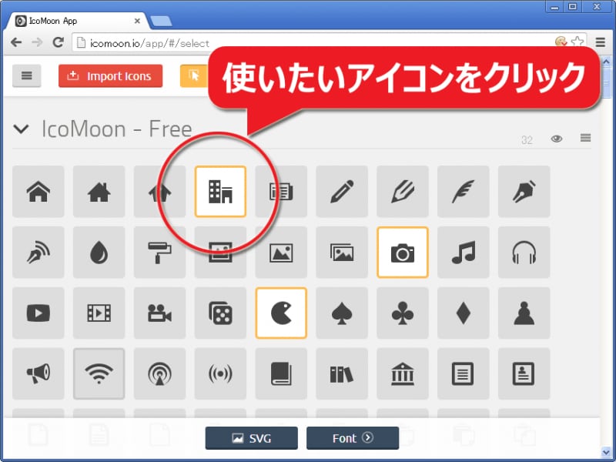Image resolution: width=616 pixels, height=462 pixels.
Task: Select the paint roller icon
Action: click(x=159, y=253)
